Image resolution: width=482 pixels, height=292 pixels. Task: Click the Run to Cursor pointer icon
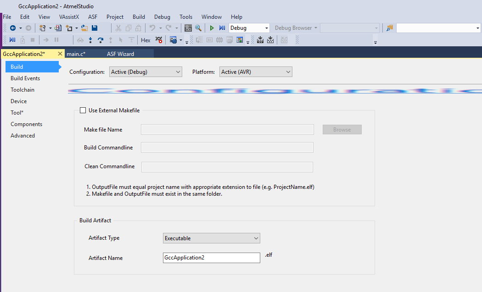[x=121, y=40]
